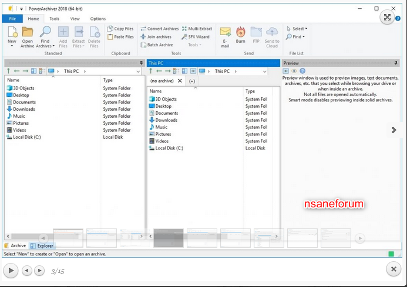Expand the New button dropdown arrow

tap(12, 46)
